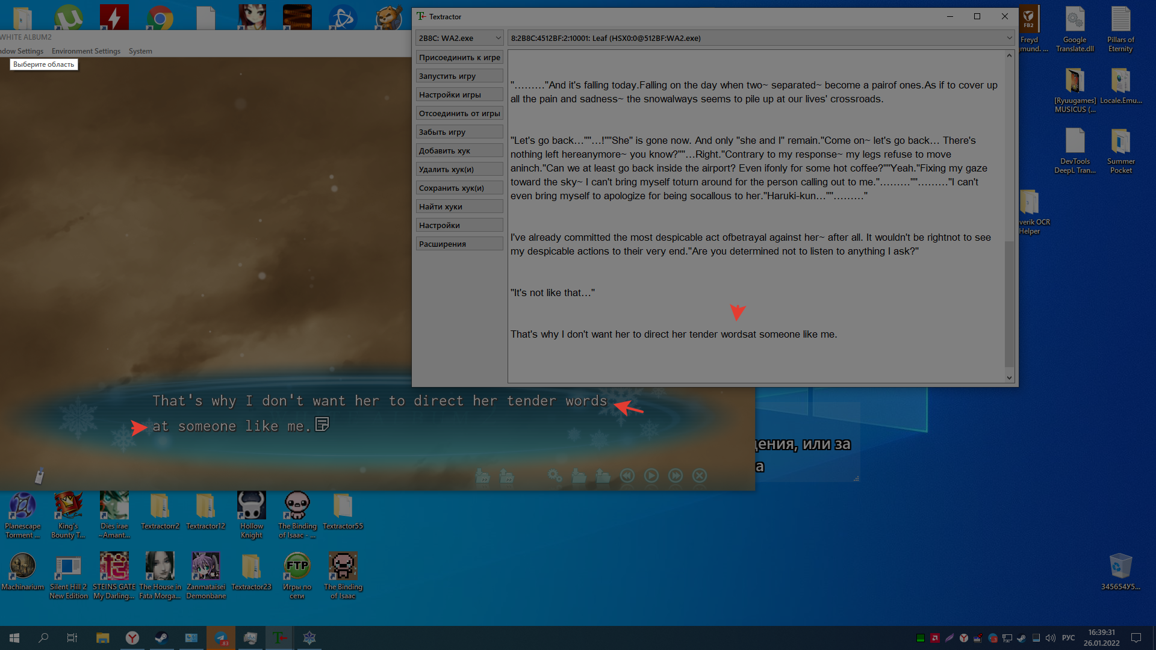Click the quick save folder icon in game
Viewport: 1156px width, 650px height.
pyautogui.click(x=482, y=475)
